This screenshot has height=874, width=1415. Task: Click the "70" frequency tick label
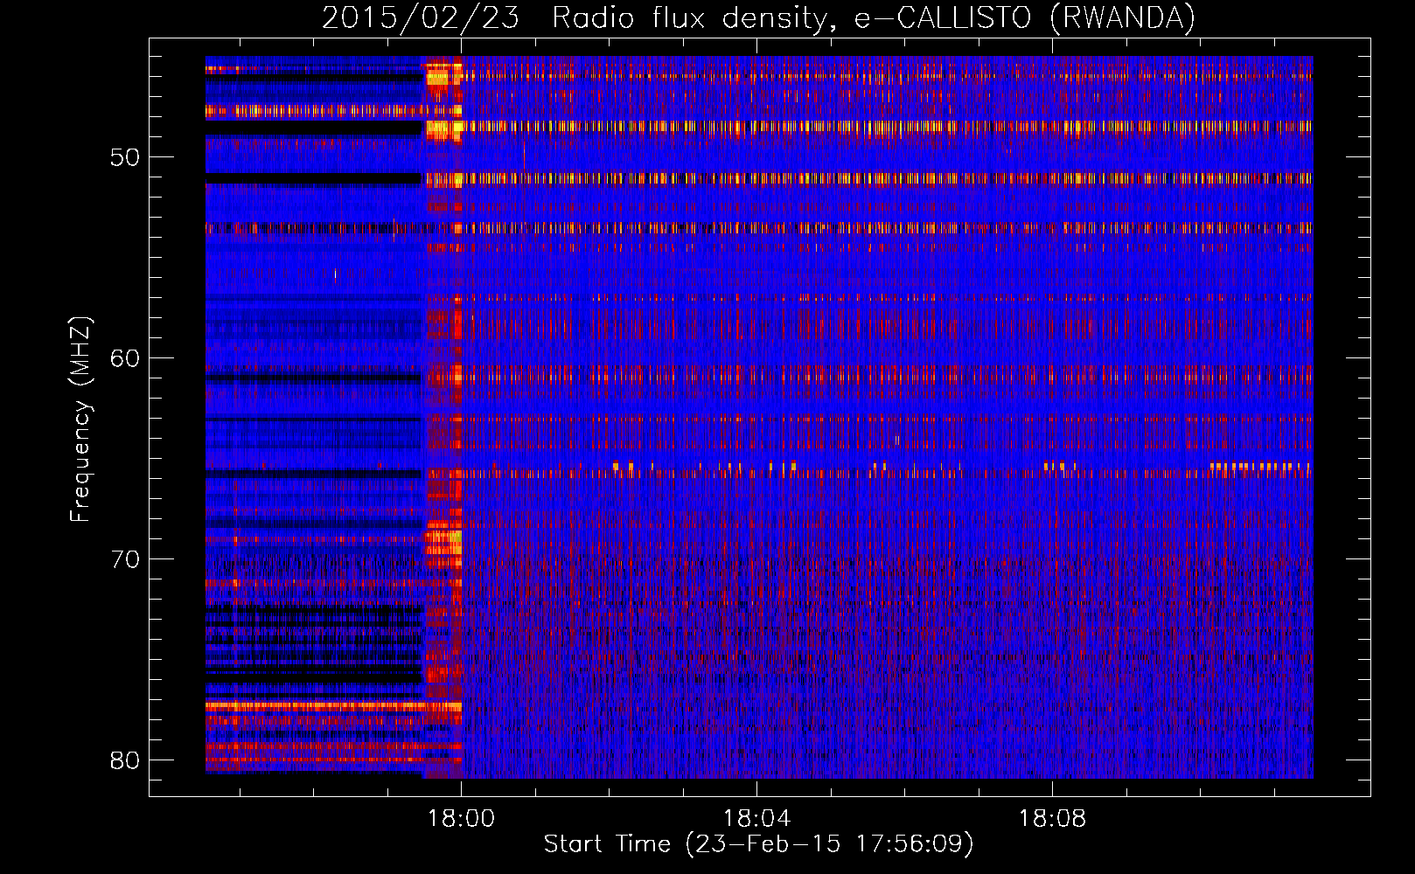coord(125,559)
